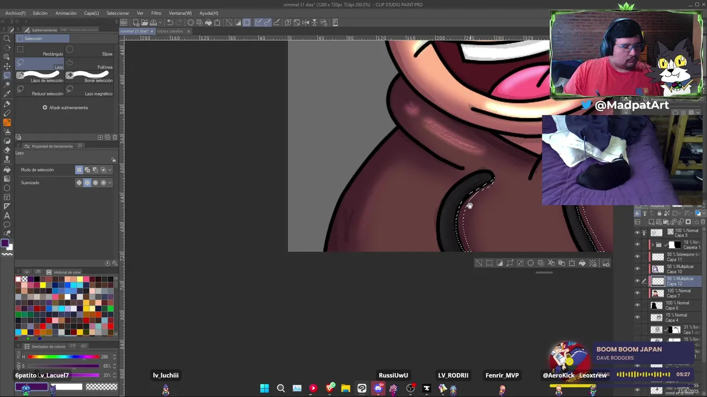Increase the H value stepper
The image size is (707, 397).
(x=114, y=356)
